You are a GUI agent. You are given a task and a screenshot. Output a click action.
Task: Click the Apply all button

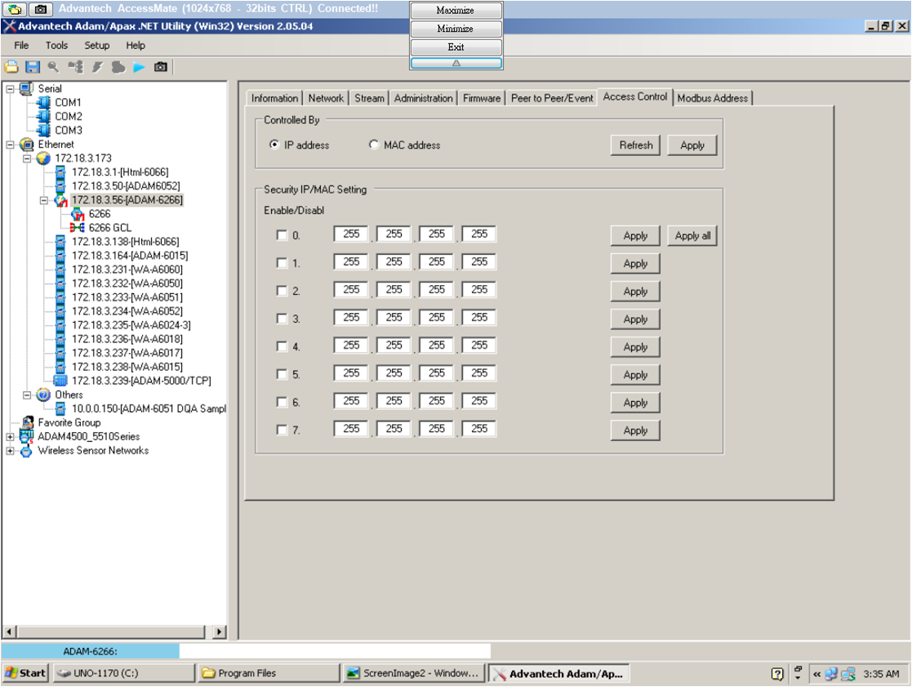[692, 235]
